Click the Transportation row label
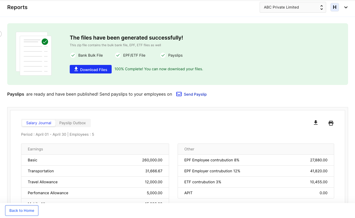 (41, 171)
